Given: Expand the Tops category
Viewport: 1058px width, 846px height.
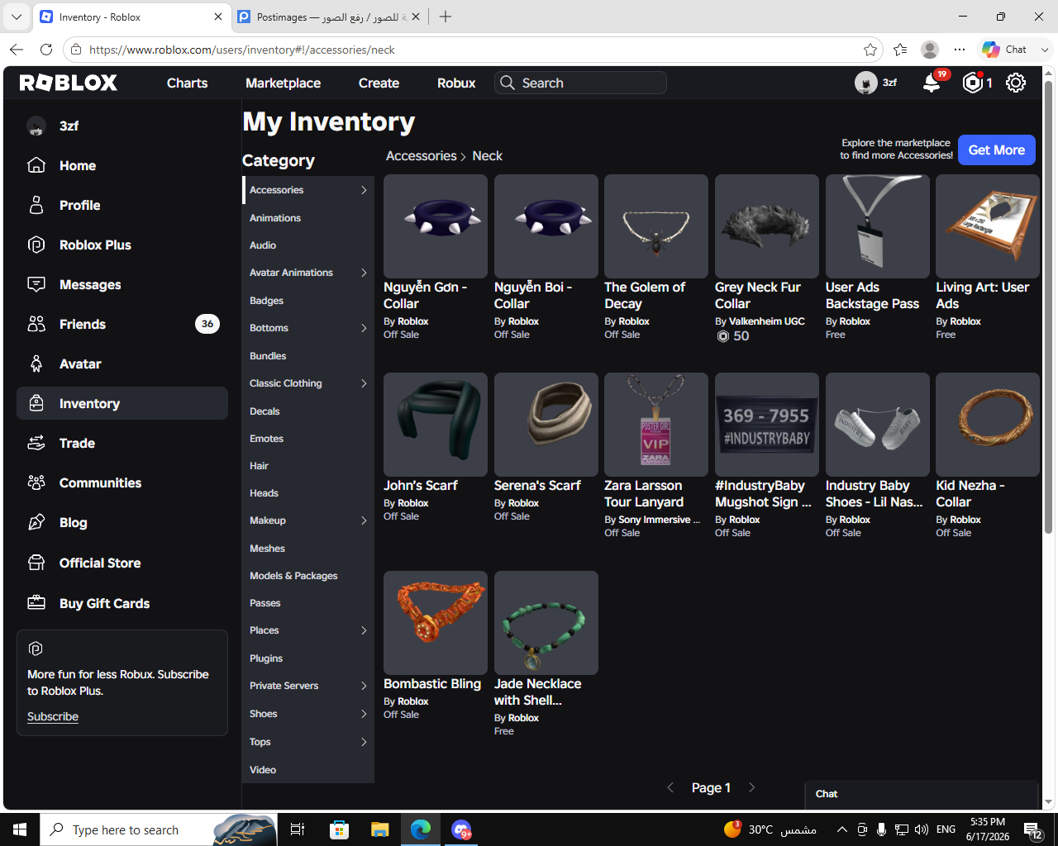Looking at the screenshot, I should [x=364, y=742].
